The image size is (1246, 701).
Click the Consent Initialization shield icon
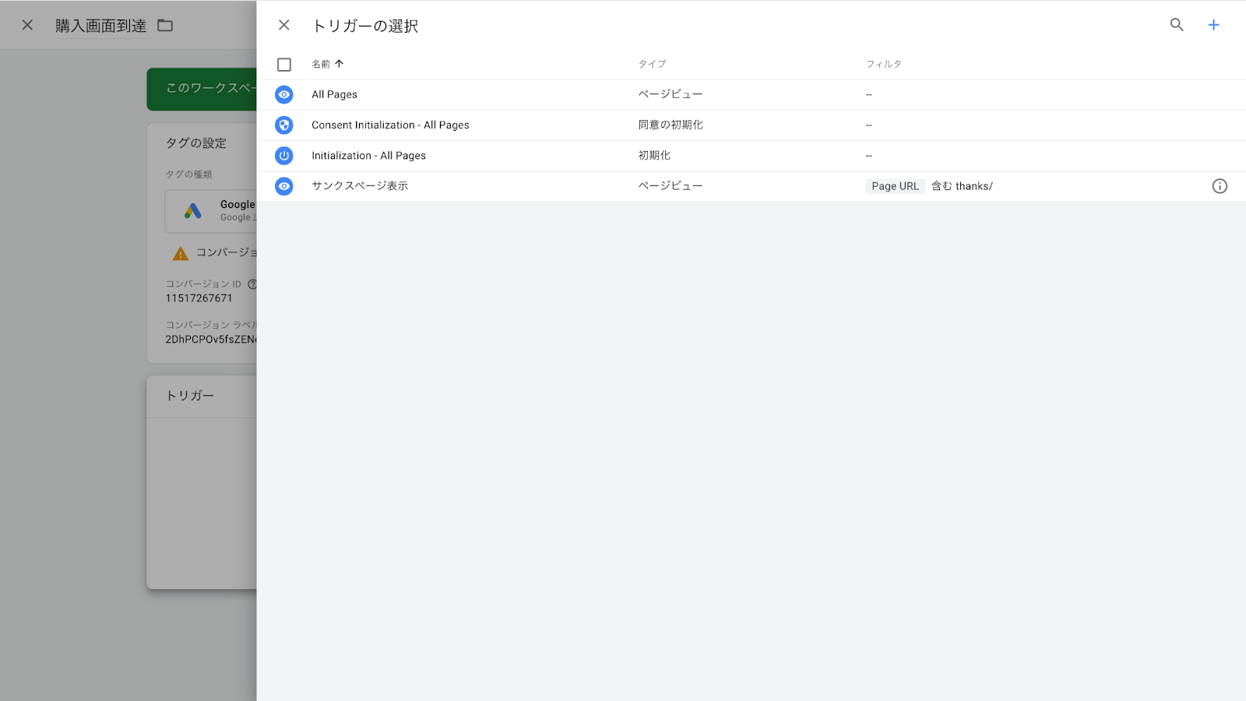point(284,125)
